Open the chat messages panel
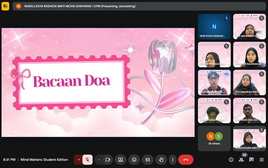This screenshot has width=268, height=168. coord(251,160)
